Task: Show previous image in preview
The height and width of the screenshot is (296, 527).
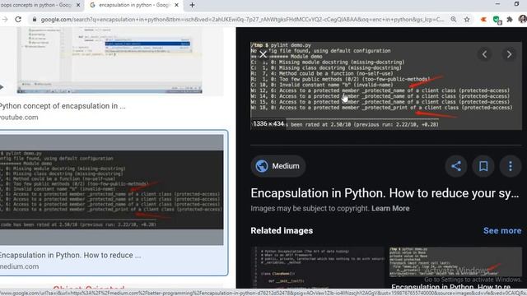Action: [x=484, y=54]
